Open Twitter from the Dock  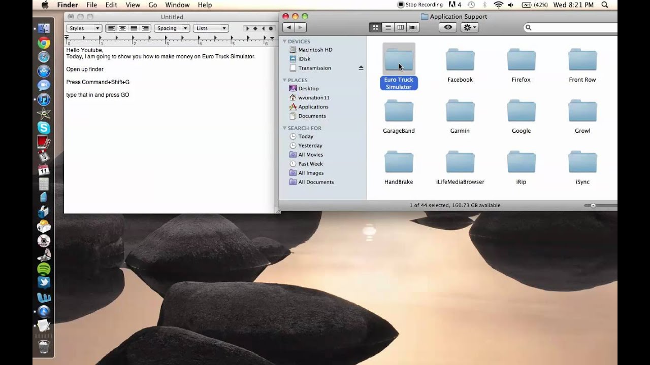click(44, 283)
